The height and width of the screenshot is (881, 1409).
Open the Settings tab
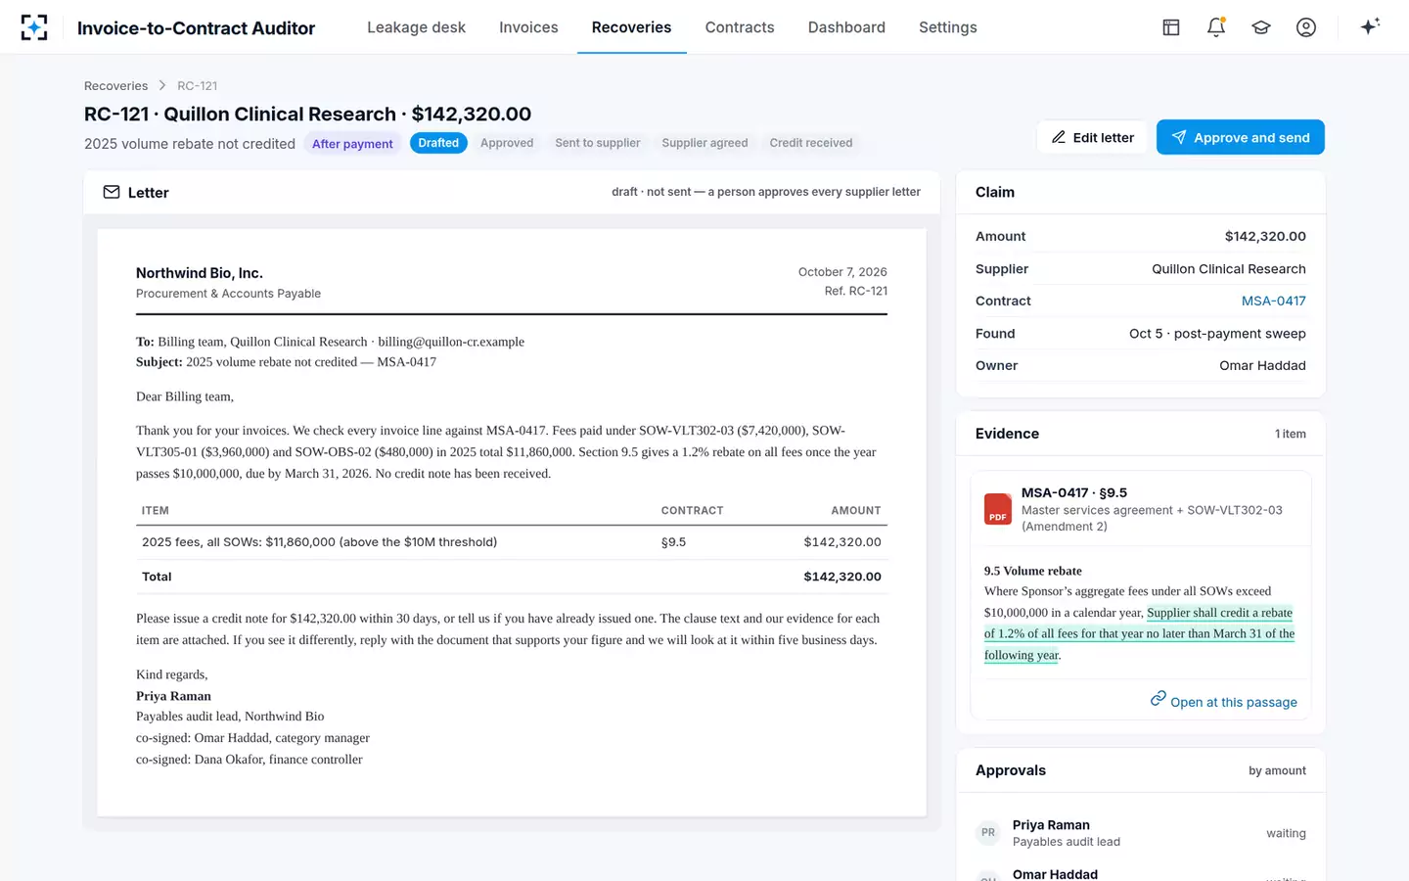(947, 27)
